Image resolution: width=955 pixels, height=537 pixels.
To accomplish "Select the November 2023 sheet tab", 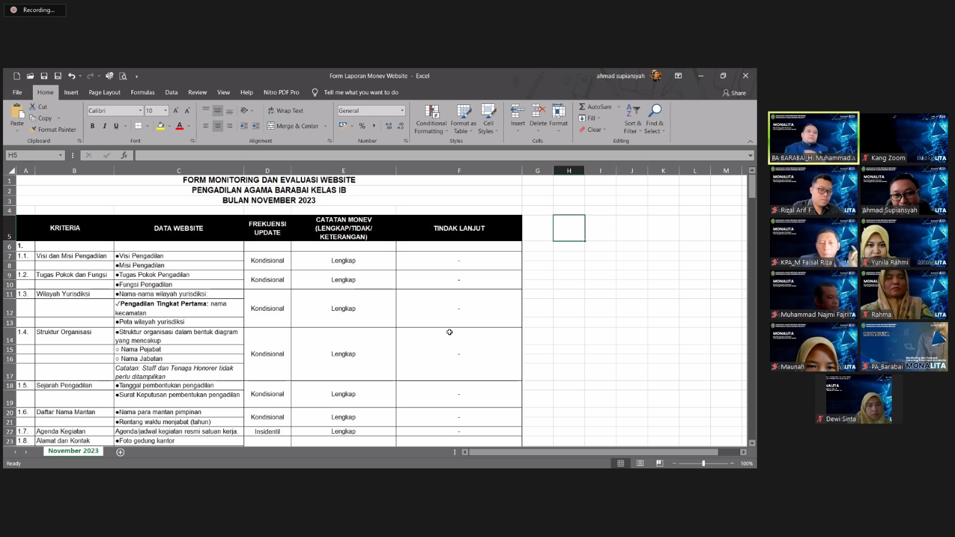I will pyautogui.click(x=73, y=451).
